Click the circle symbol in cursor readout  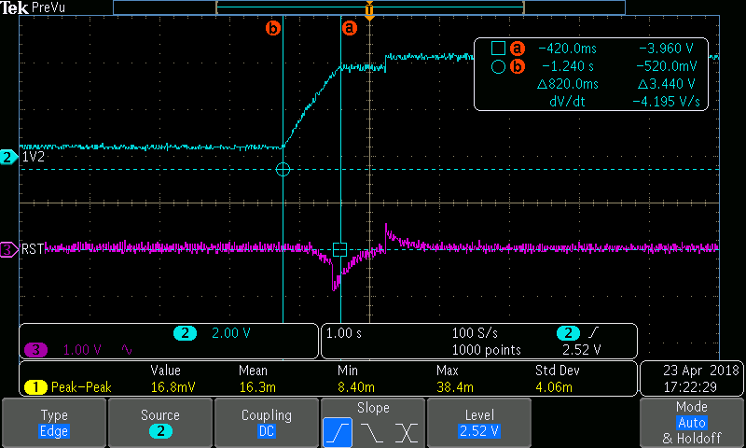tap(498, 66)
